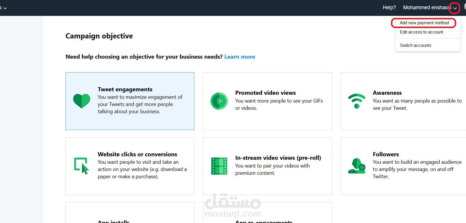Click the green heart Tweet engagements icon
Viewport: 466px width, 223px height.
(82, 101)
